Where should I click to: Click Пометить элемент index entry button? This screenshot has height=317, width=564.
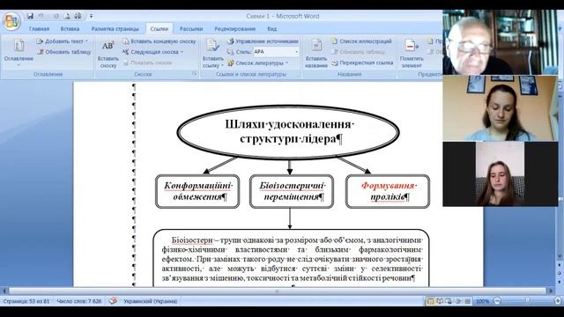coord(412,53)
